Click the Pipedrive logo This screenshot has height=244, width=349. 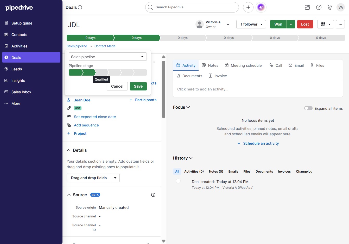[19, 8]
